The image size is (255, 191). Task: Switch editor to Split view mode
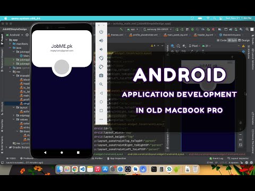pos(232,40)
